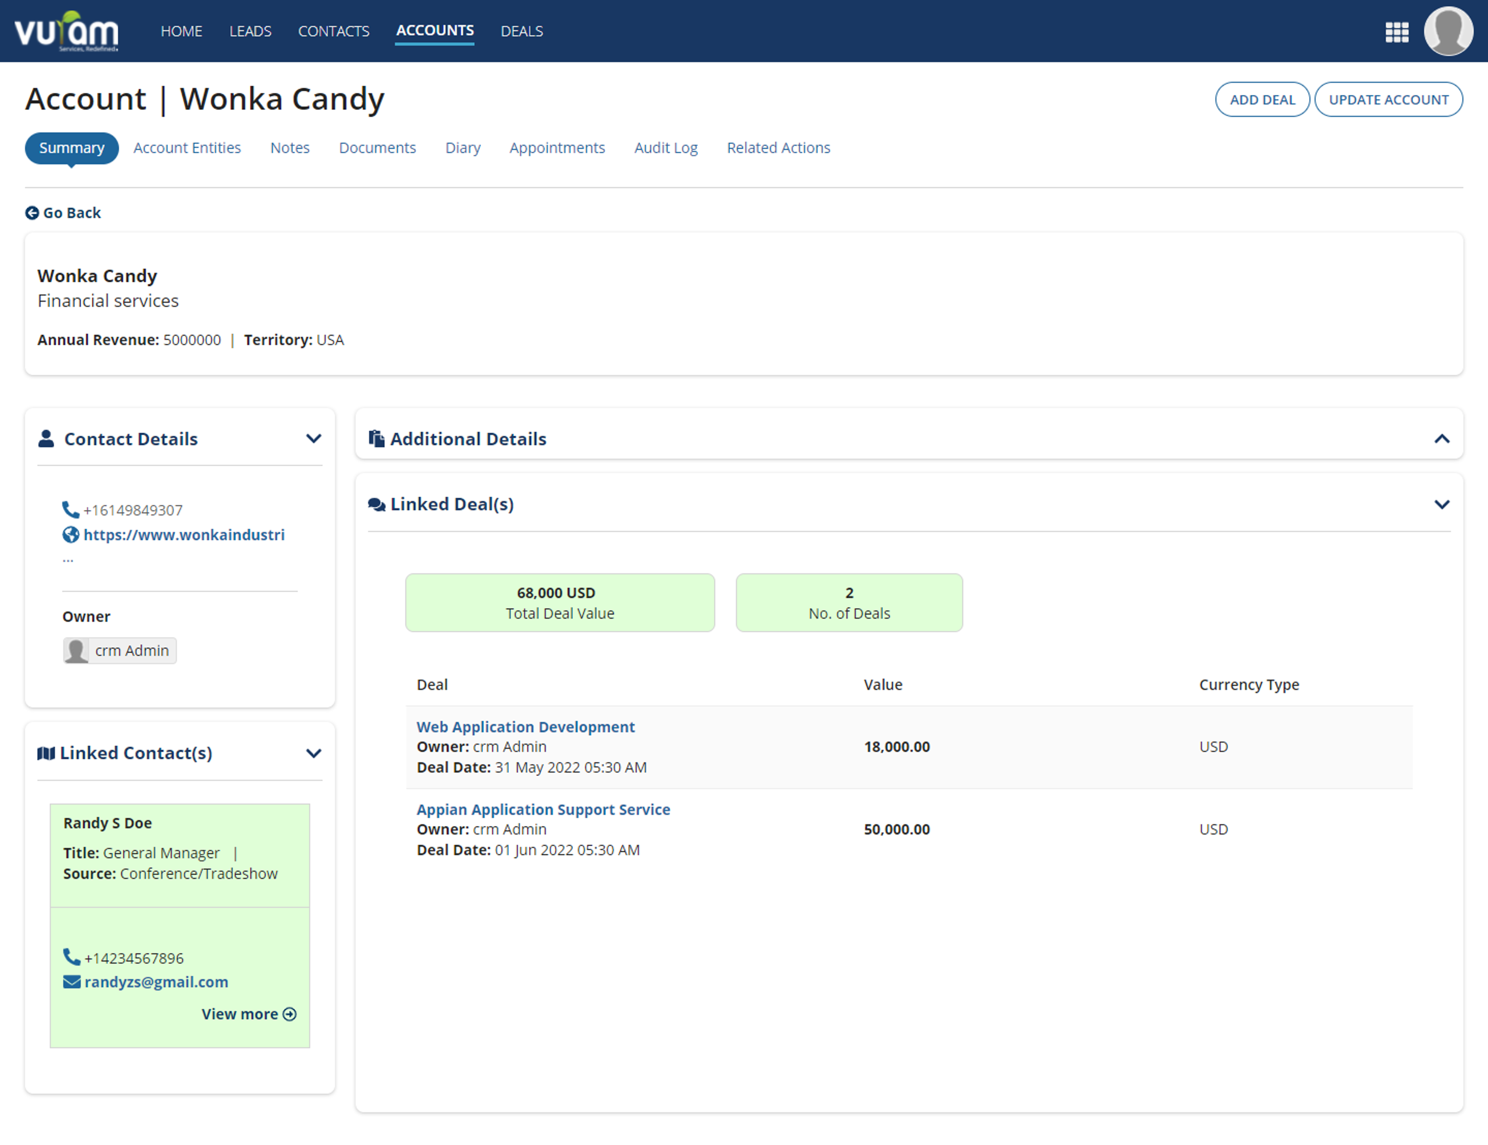1488x1145 pixels.
Task: Open the Related Actions tab
Action: [778, 148]
